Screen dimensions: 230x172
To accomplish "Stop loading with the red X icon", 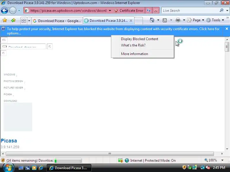I will click(x=156, y=11).
